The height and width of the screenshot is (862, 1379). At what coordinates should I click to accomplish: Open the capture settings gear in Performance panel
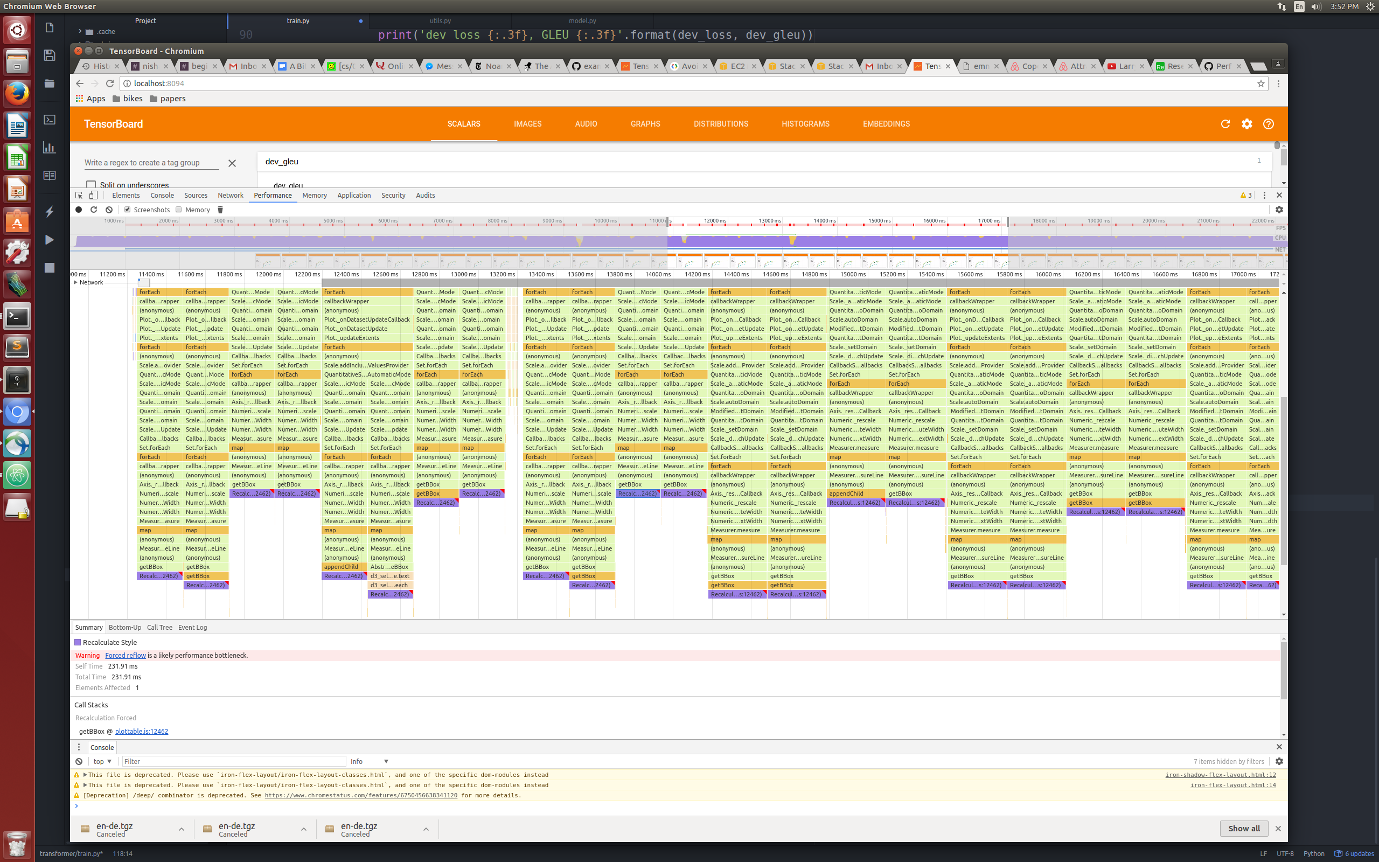[x=1279, y=210]
